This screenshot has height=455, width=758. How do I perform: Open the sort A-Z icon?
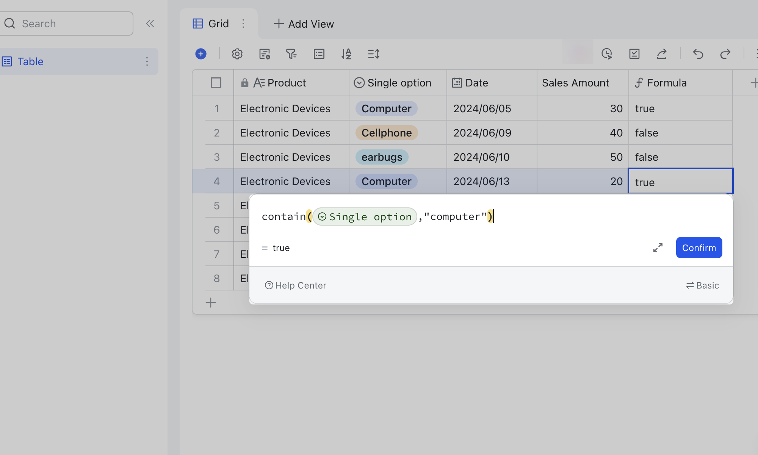[346, 54]
